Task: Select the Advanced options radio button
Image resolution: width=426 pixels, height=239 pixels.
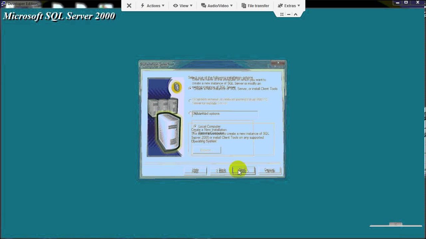Action: pyautogui.click(x=190, y=113)
